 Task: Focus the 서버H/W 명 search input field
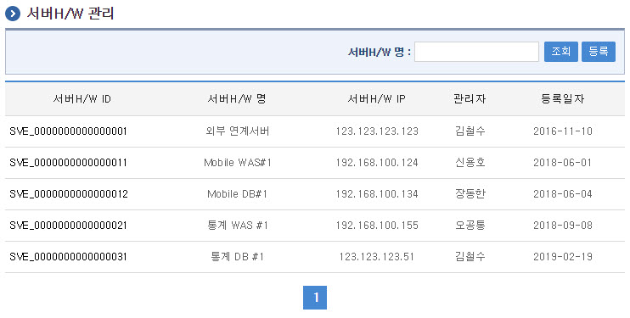[x=476, y=52]
